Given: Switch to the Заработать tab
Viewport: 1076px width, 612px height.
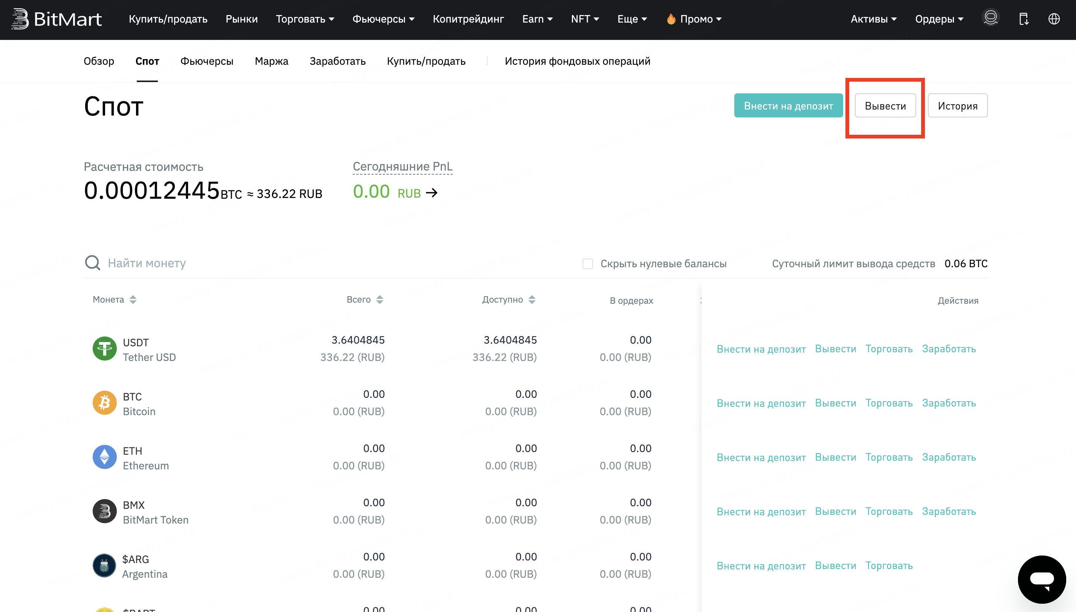Looking at the screenshot, I should tap(338, 61).
